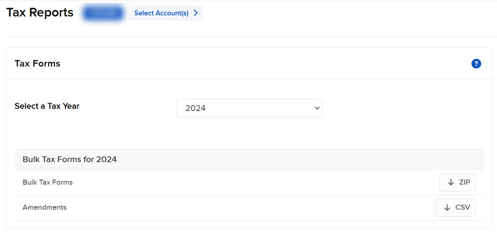Click the Select Account(s) text label
This screenshot has height=234, width=497.
tap(162, 13)
